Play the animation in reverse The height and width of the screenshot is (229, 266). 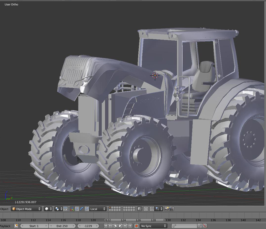tap(115, 226)
